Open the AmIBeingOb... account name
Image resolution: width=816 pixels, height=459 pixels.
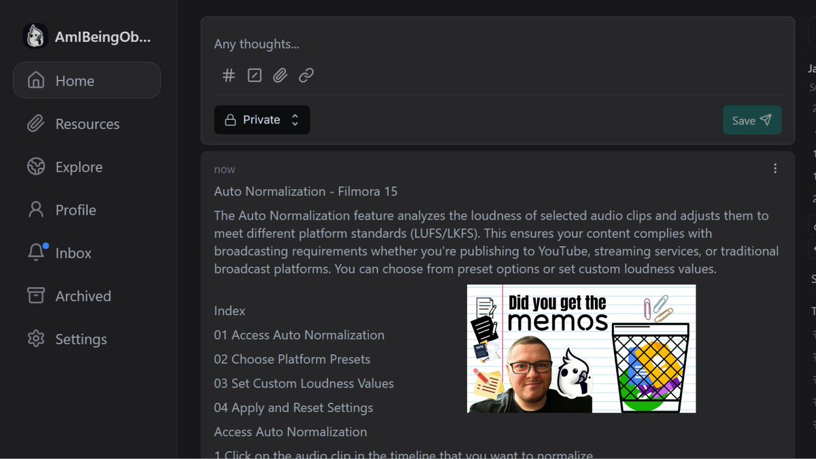103,37
